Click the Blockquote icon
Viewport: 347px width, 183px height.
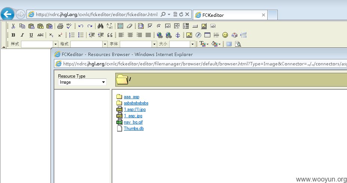[110, 35]
